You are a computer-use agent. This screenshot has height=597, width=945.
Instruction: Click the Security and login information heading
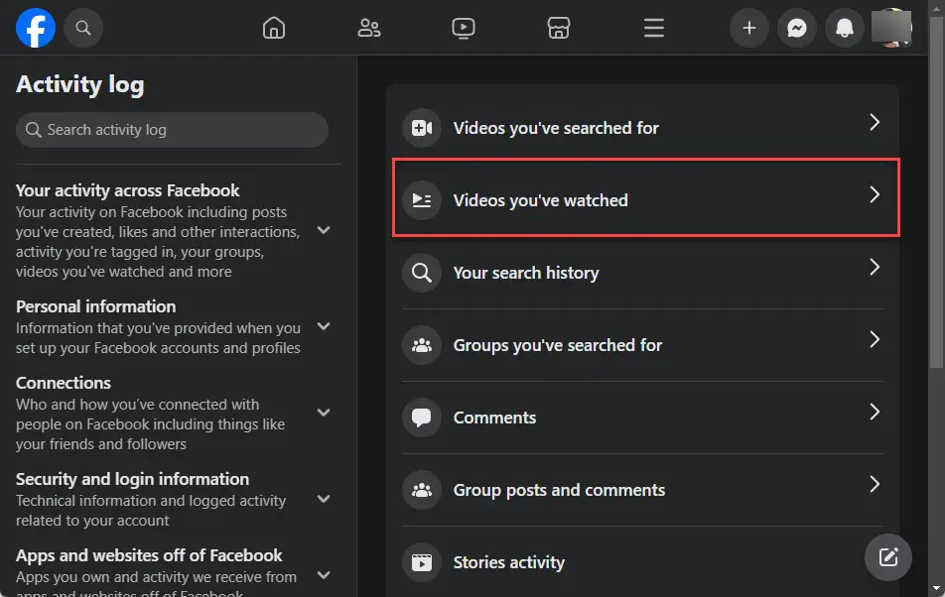pyautogui.click(x=133, y=479)
